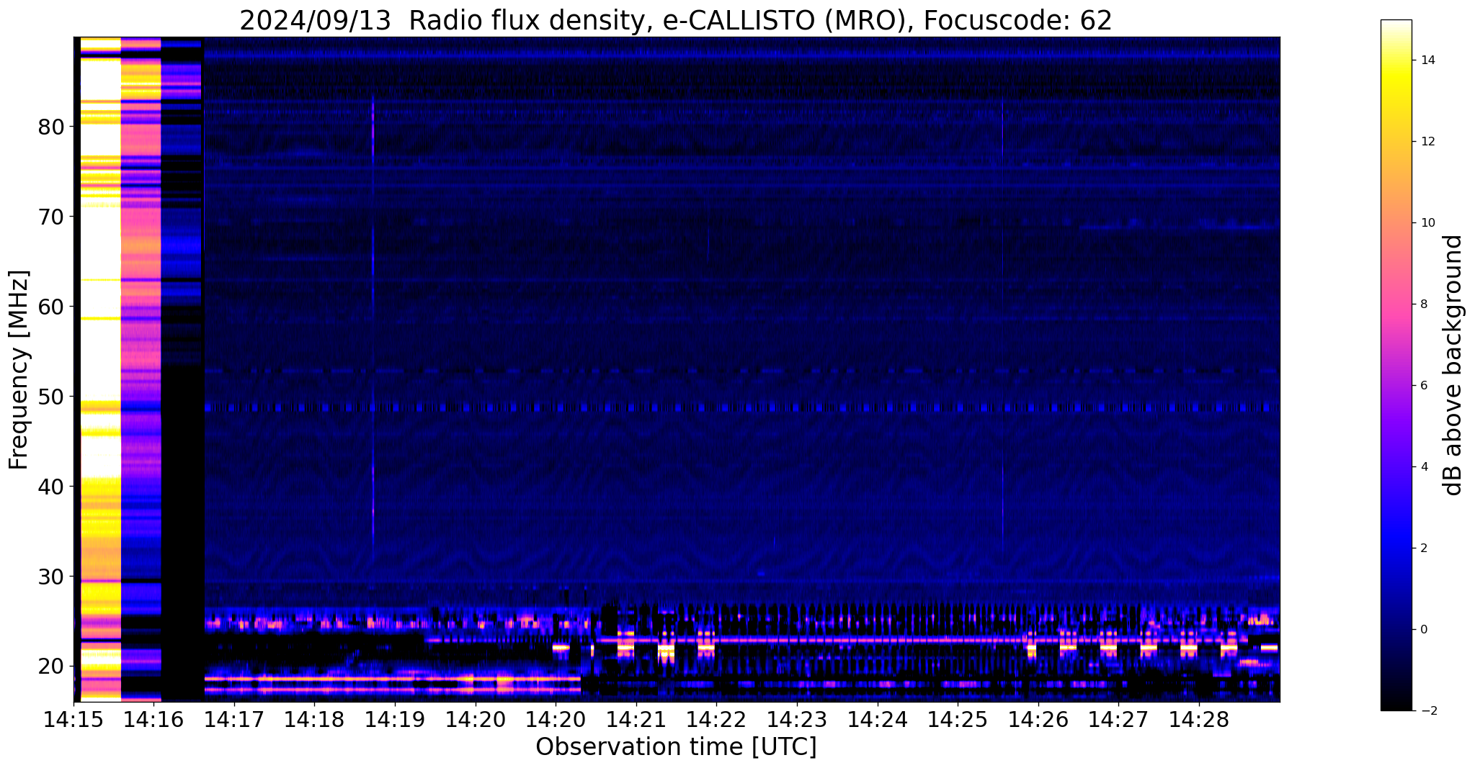Click the plot title mentioning e-CALLISTO (MRO)
This screenshot has width=1475, height=768.
point(676,21)
